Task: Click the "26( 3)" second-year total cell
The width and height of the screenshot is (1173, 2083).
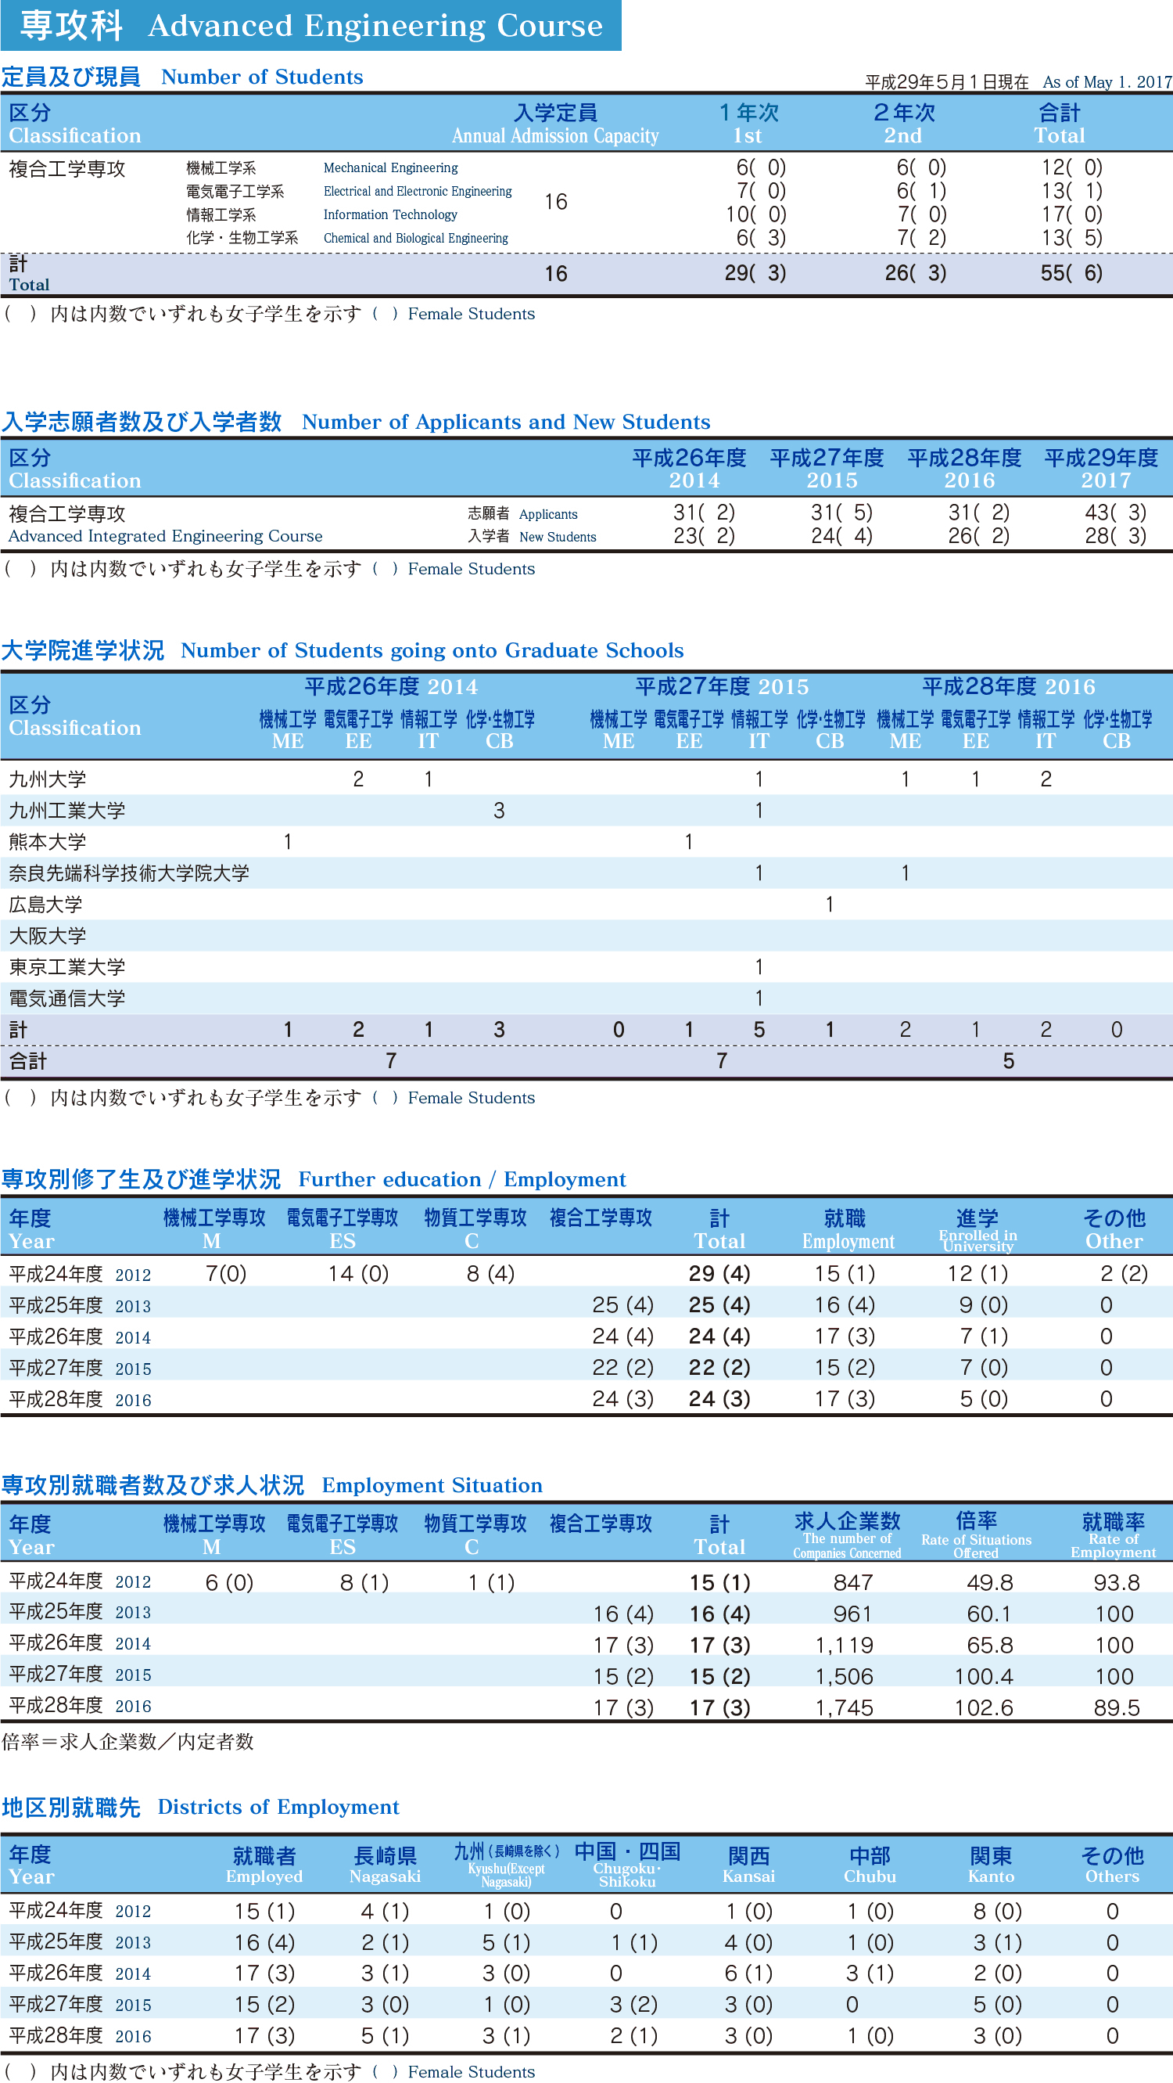Action: [x=915, y=273]
